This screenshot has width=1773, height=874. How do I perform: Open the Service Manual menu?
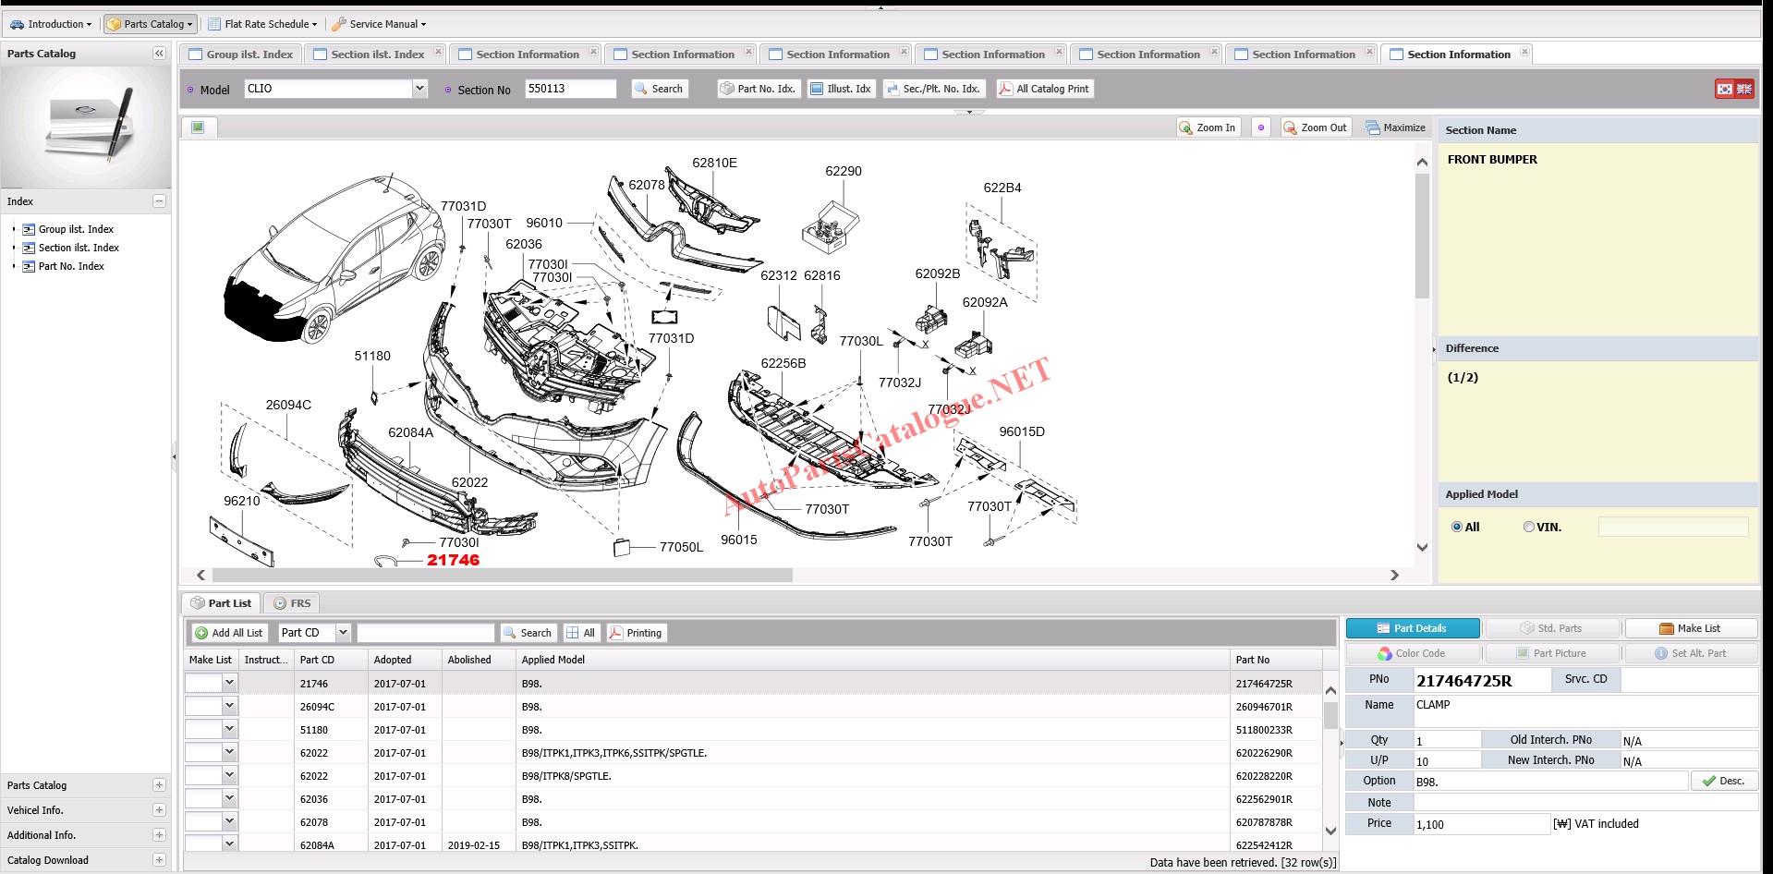(379, 24)
